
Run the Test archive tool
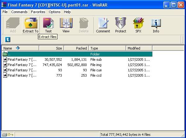tap(48, 25)
